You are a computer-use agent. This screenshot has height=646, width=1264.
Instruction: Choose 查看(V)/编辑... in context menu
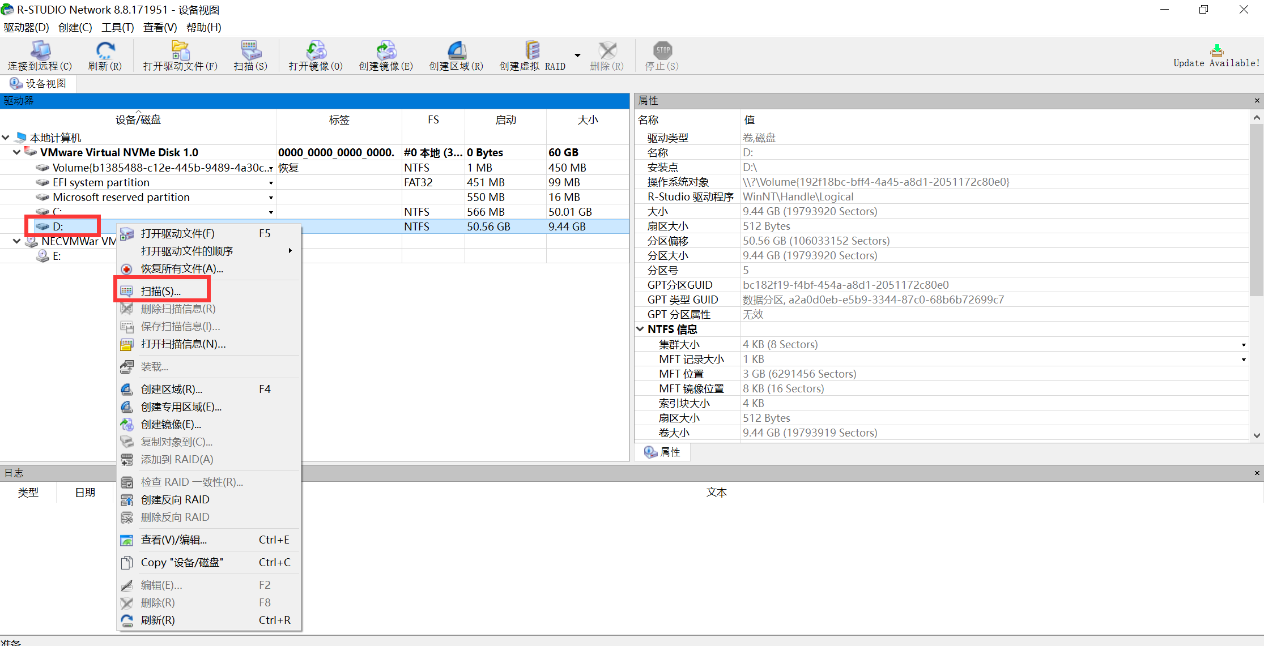point(208,540)
